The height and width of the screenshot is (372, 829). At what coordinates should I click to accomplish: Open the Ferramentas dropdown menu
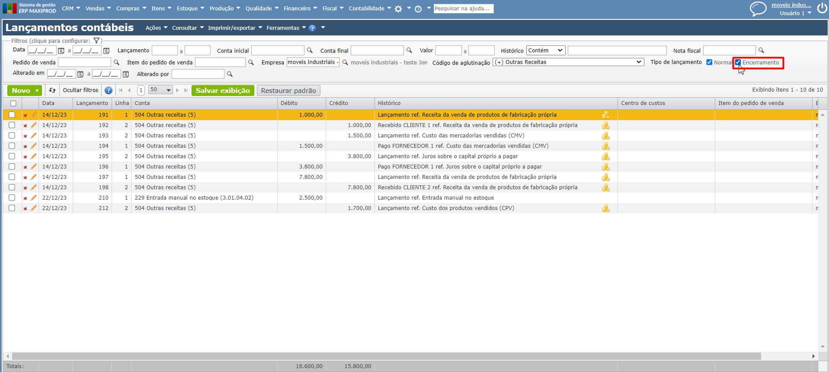pyautogui.click(x=286, y=28)
